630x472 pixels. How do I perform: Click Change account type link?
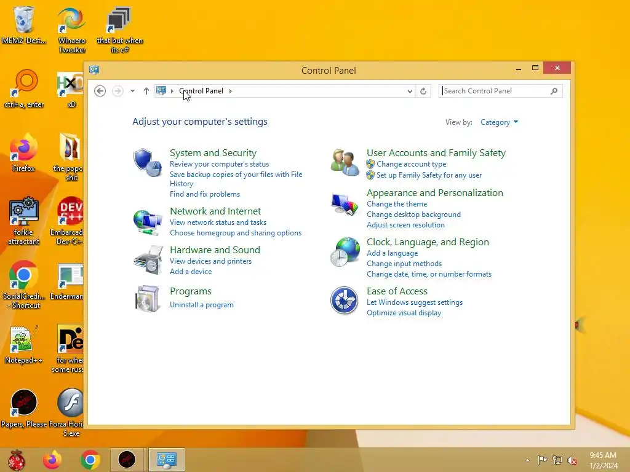click(x=412, y=164)
